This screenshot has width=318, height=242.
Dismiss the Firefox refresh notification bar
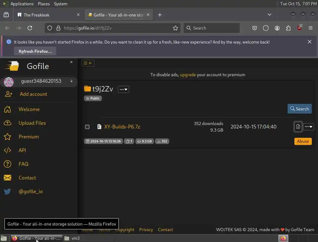[310, 42]
